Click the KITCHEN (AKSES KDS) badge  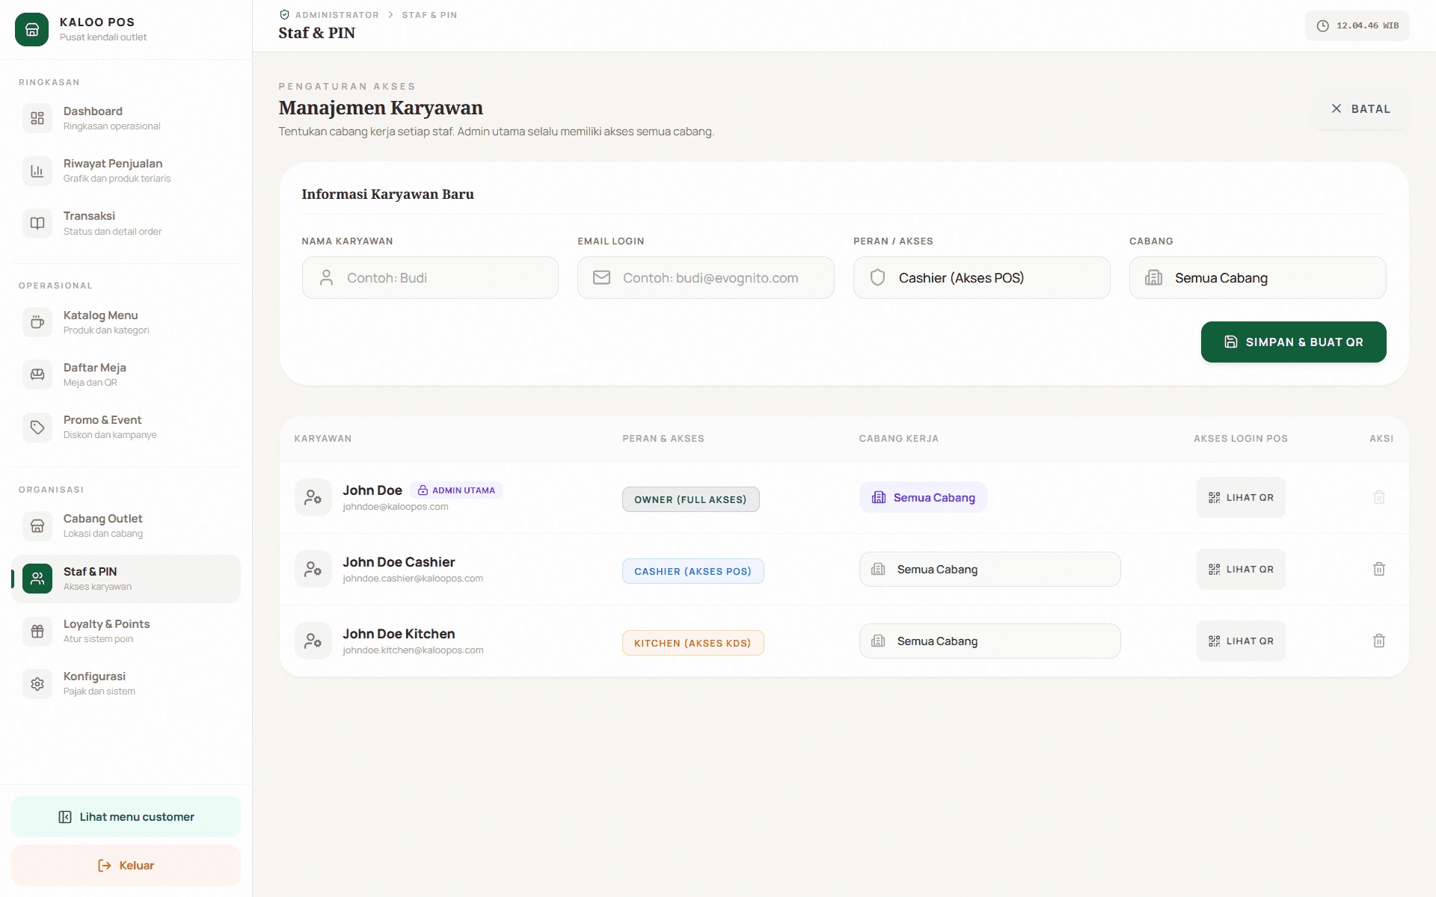[693, 643]
